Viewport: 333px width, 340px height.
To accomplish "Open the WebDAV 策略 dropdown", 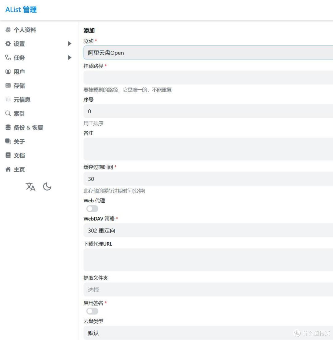I will (208, 230).
